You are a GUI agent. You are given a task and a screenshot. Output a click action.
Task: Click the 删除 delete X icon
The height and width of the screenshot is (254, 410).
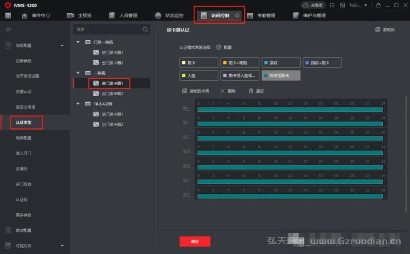coord(222,91)
